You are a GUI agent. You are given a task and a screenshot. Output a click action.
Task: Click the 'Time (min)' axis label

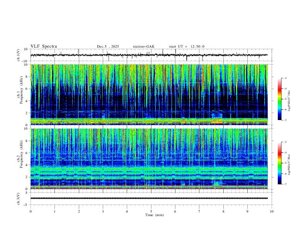[155, 215]
